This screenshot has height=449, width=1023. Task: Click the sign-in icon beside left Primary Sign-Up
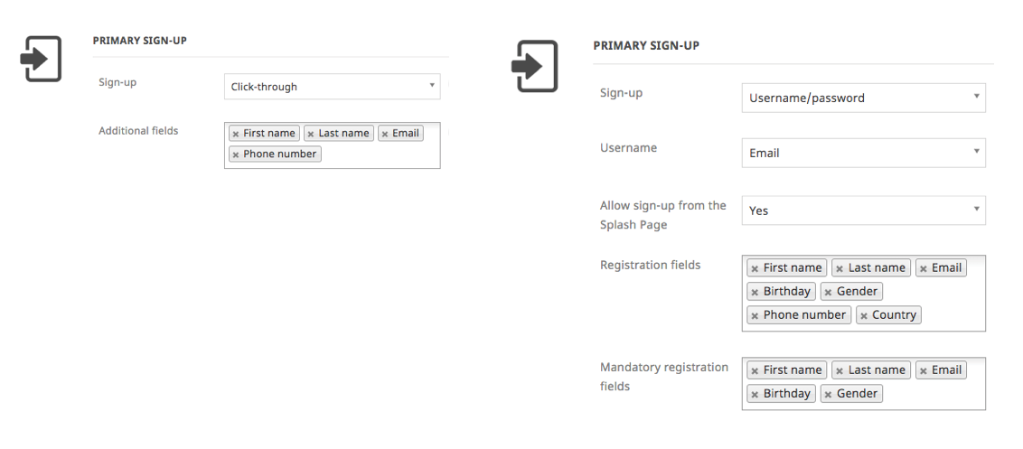pos(41,59)
